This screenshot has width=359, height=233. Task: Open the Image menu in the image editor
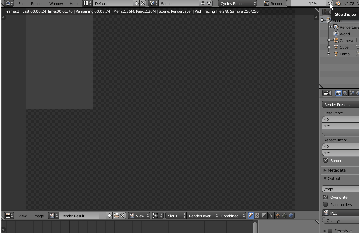coord(38,216)
